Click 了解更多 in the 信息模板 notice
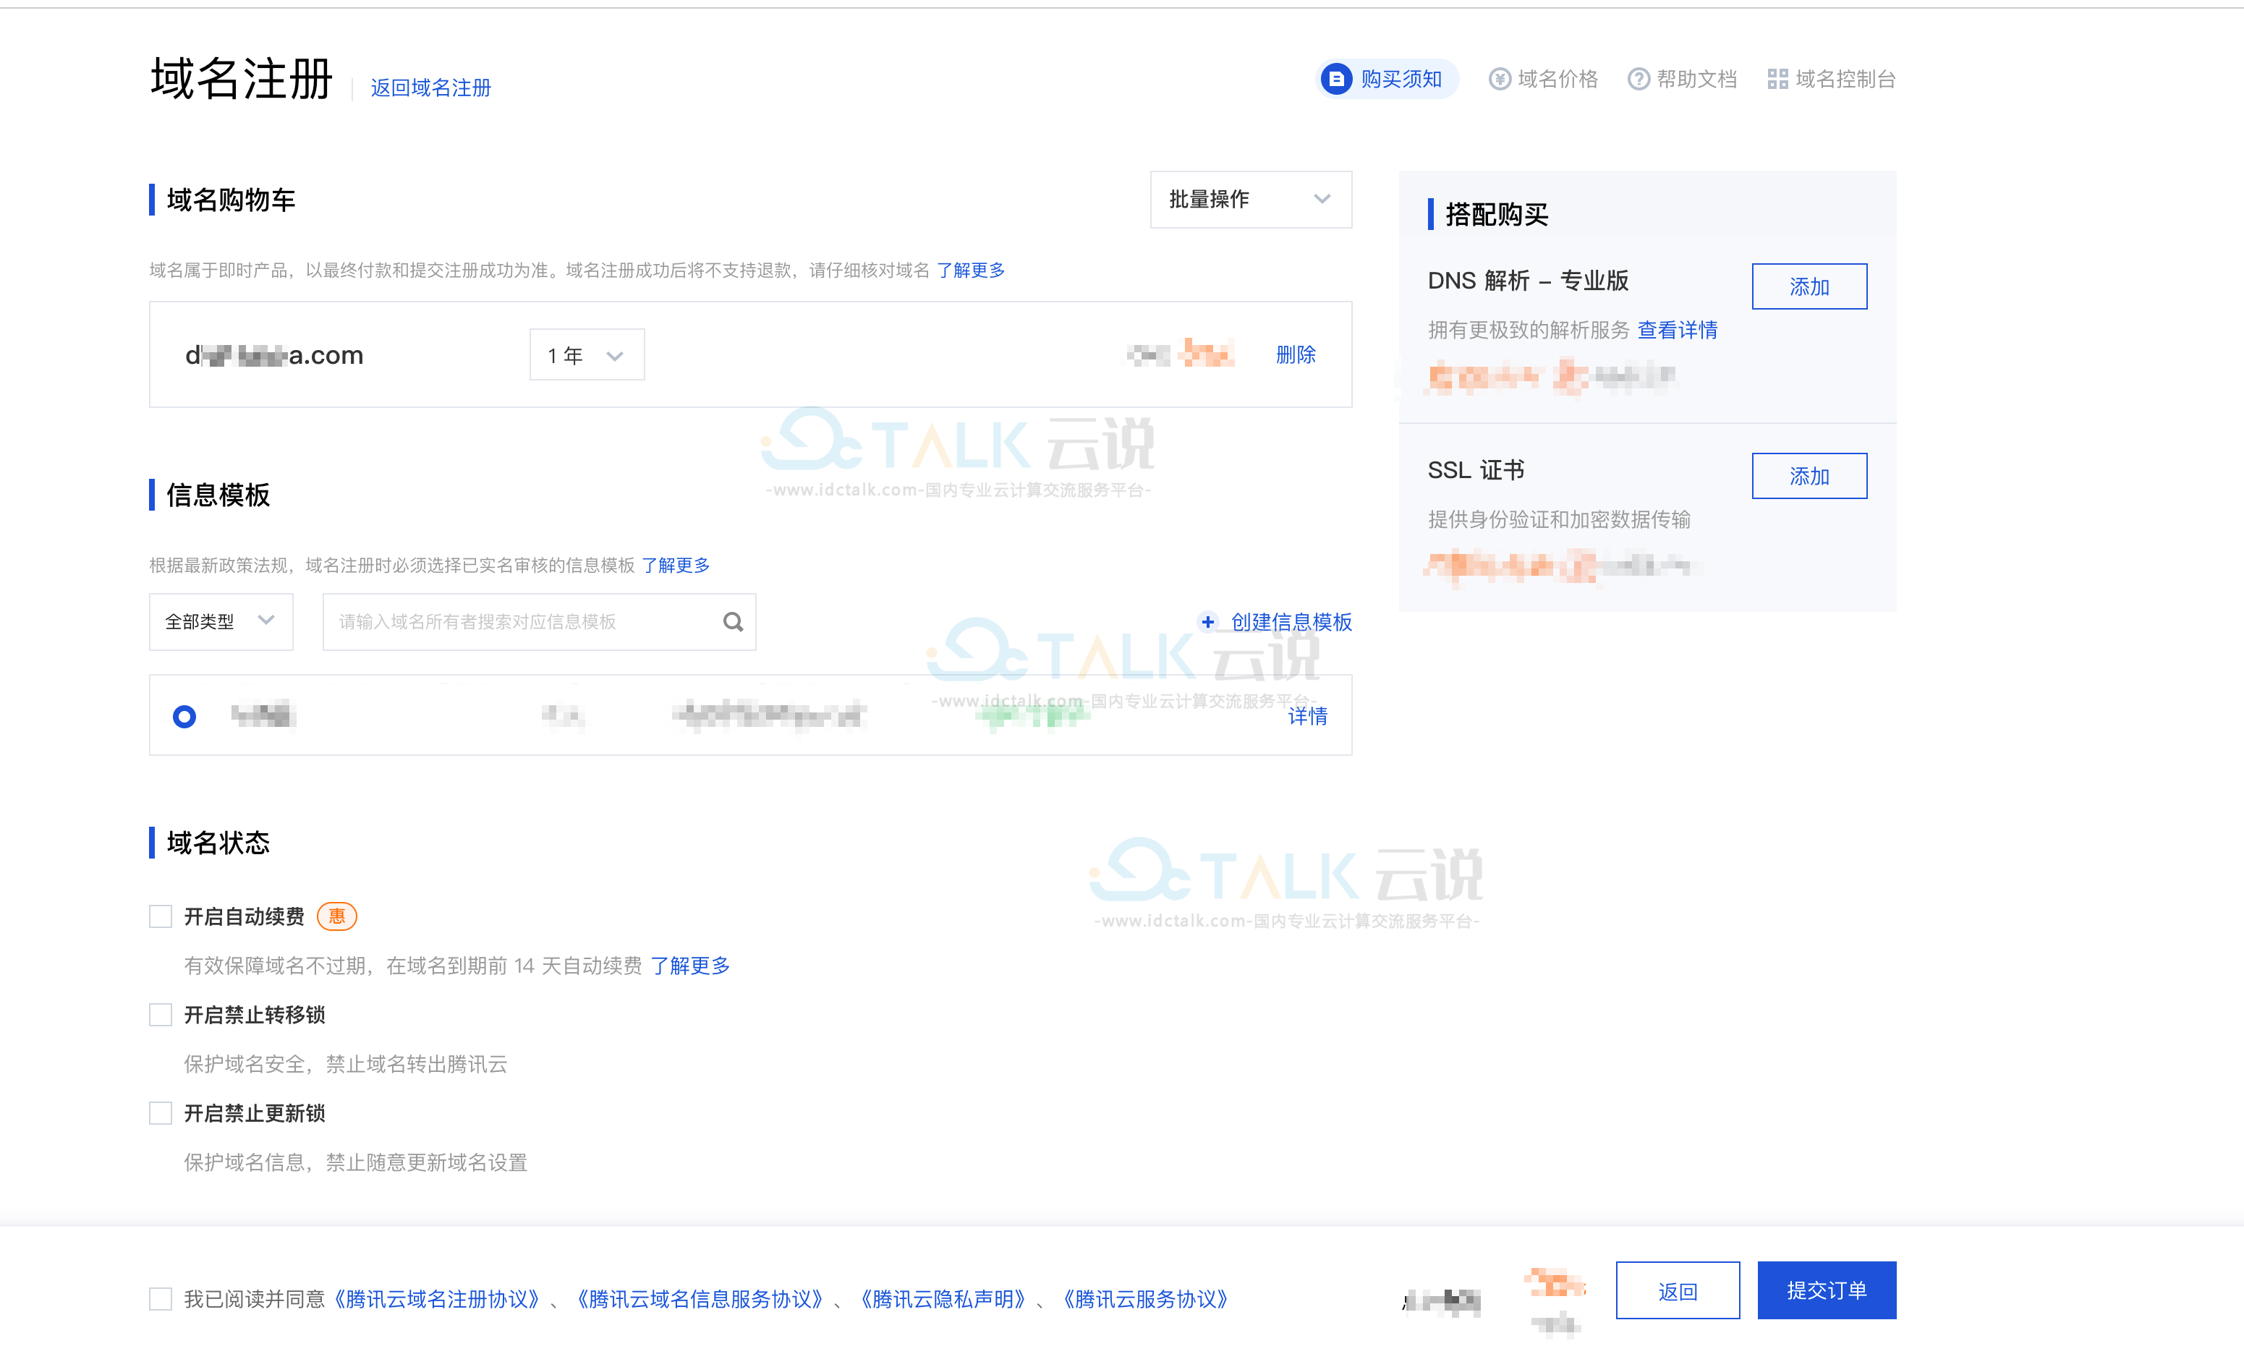Screen dimensions: 2244x1367 (x=676, y=565)
